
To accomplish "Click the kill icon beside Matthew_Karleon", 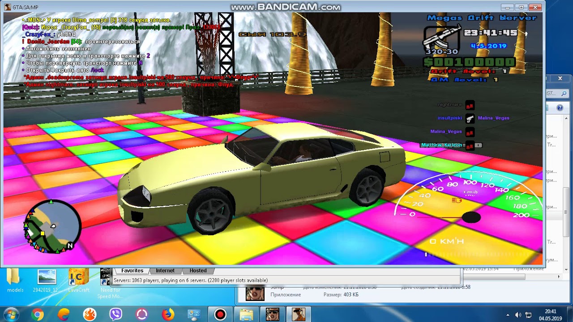I will 470,145.
